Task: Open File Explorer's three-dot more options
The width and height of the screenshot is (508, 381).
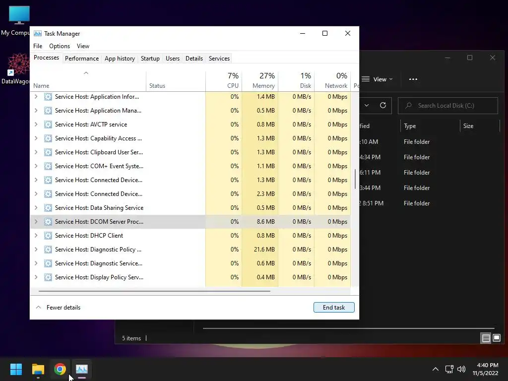Action: pos(413,79)
